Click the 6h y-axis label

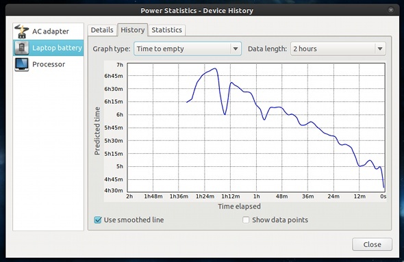pyautogui.click(x=120, y=114)
